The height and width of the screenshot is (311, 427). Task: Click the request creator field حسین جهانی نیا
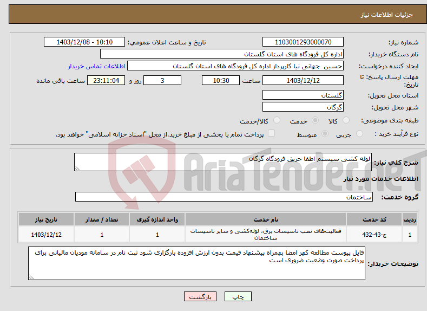pyautogui.click(x=235, y=66)
